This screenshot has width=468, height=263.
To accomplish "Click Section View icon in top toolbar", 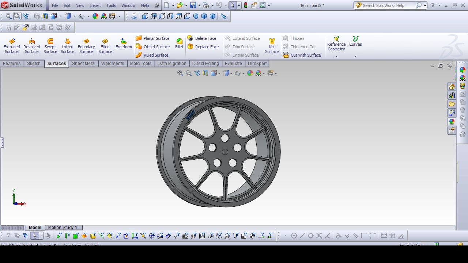I will [x=45, y=16].
